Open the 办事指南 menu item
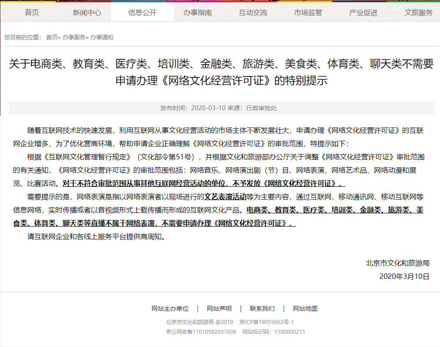The width and height of the screenshot is (440, 347). pos(198,12)
